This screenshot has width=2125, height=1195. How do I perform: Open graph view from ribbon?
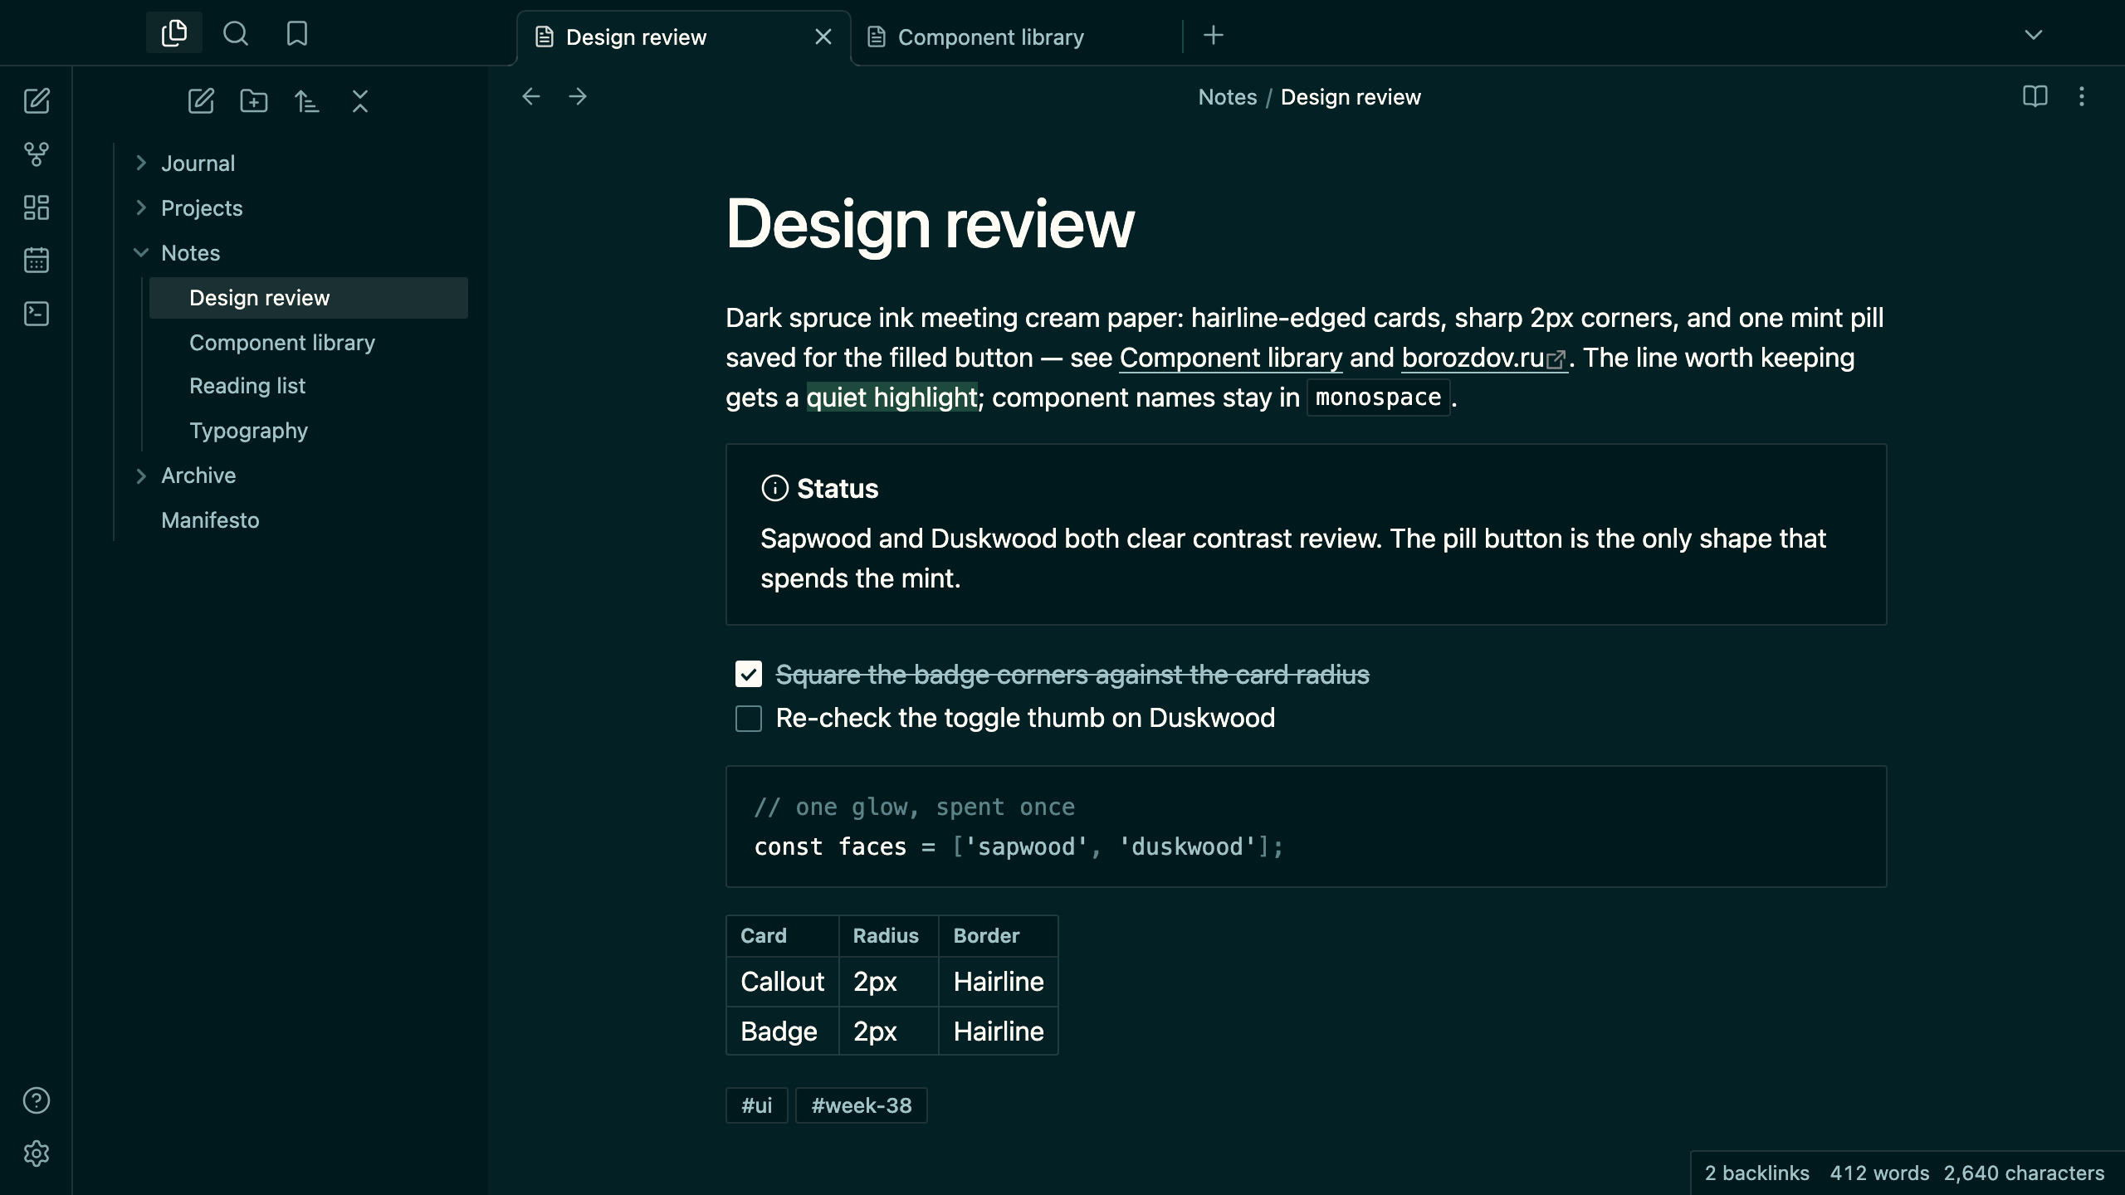click(37, 154)
